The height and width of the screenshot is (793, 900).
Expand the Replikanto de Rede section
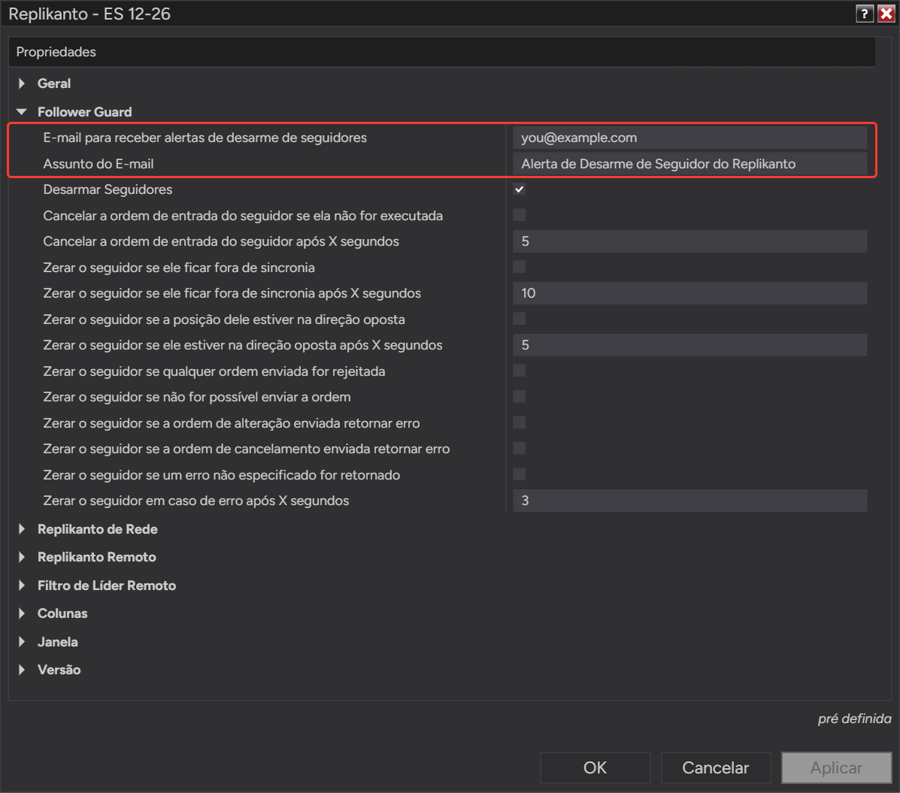tap(22, 529)
